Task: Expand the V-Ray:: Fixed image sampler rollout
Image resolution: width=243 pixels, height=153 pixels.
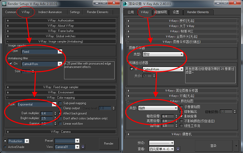Action: 61,87
